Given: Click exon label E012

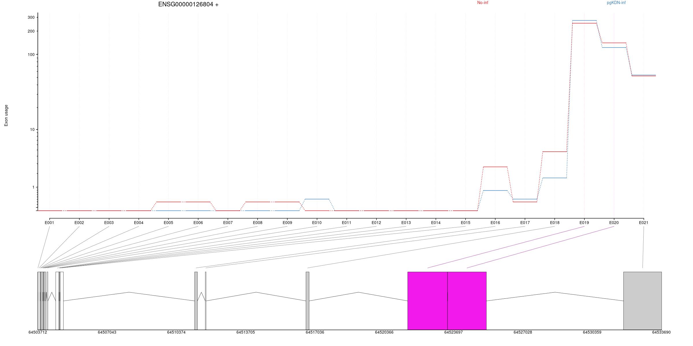Looking at the screenshot, I should [376, 223].
